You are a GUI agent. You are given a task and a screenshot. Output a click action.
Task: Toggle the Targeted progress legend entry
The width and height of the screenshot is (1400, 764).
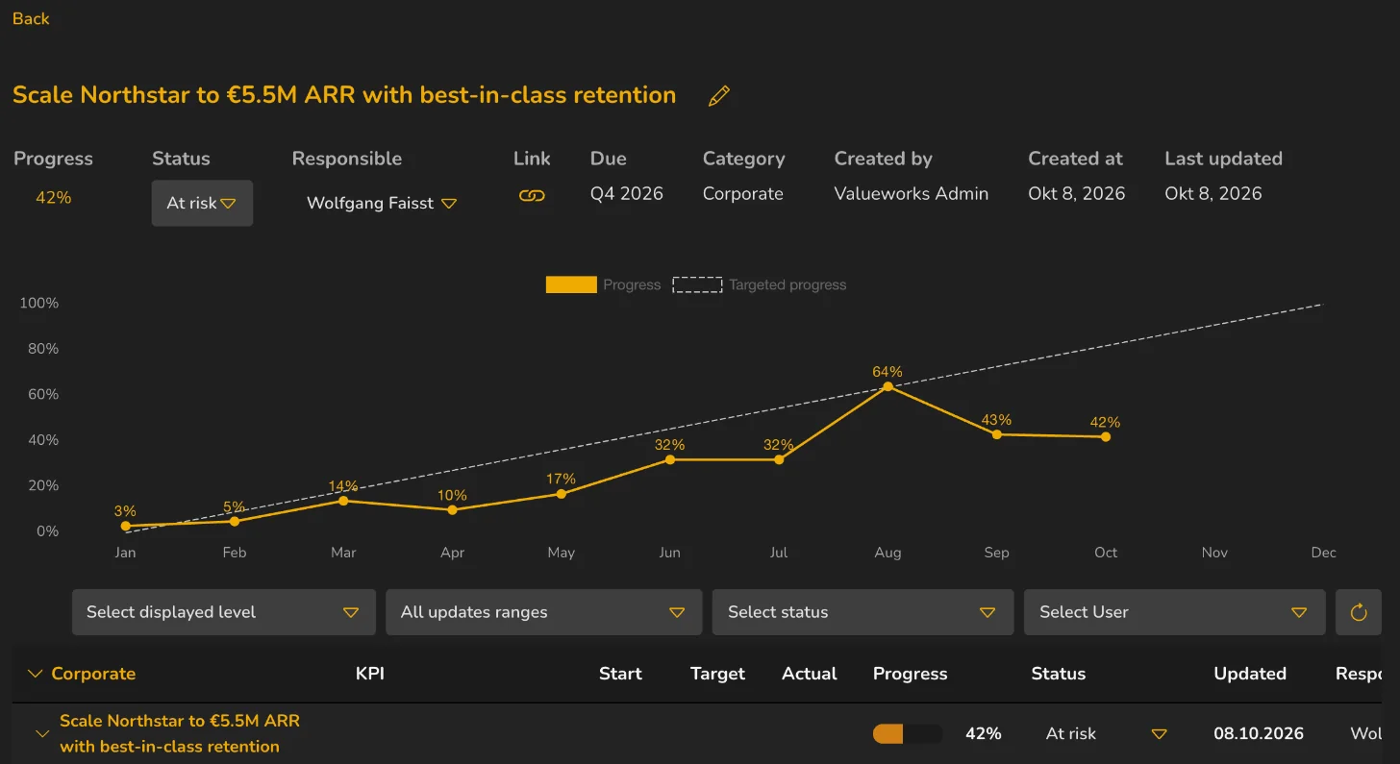point(760,284)
